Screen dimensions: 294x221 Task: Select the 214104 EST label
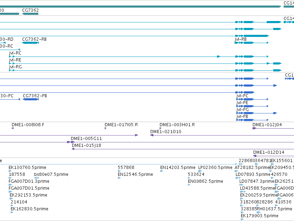click(19, 202)
